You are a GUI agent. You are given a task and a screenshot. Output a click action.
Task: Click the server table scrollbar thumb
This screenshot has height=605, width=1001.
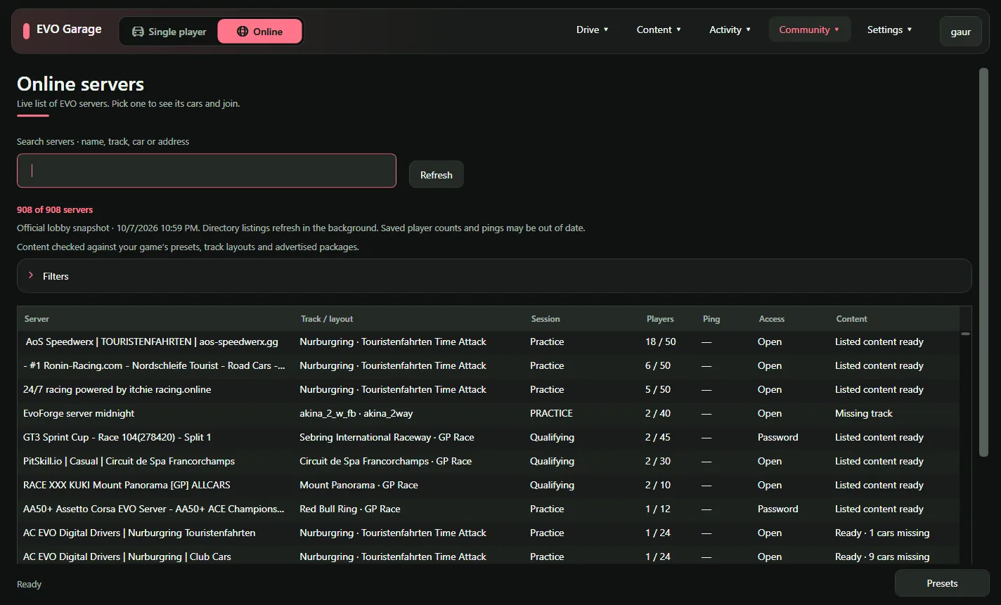pyautogui.click(x=966, y=334)
